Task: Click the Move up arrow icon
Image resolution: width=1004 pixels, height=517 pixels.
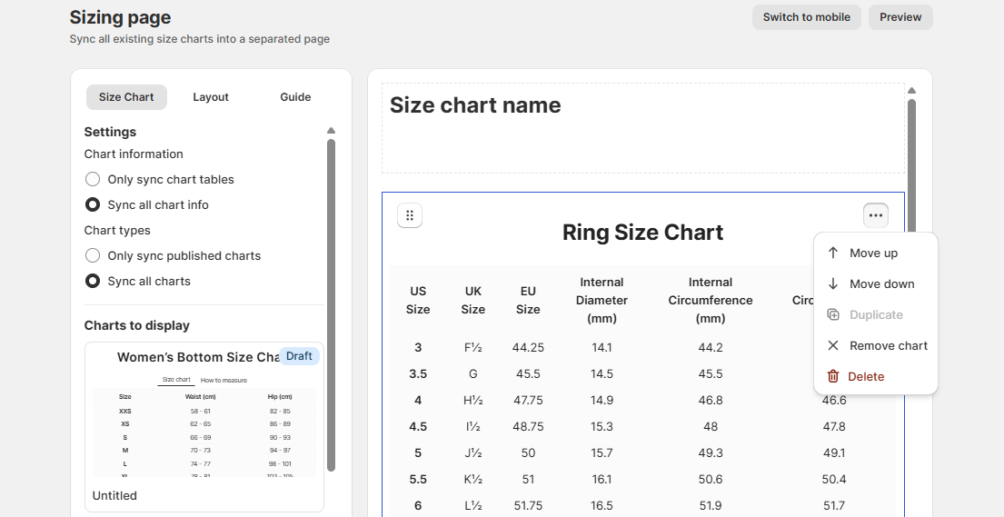Action: pyautogui.click(x=833, y=254)
